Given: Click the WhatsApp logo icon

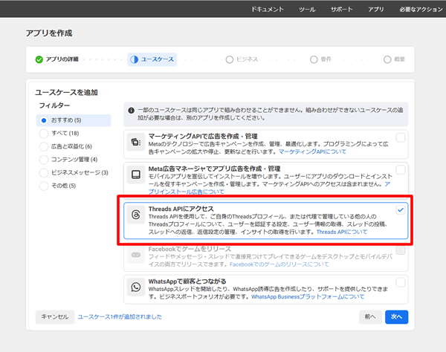Looking at the screenshot, I should [x=135, y=287].
